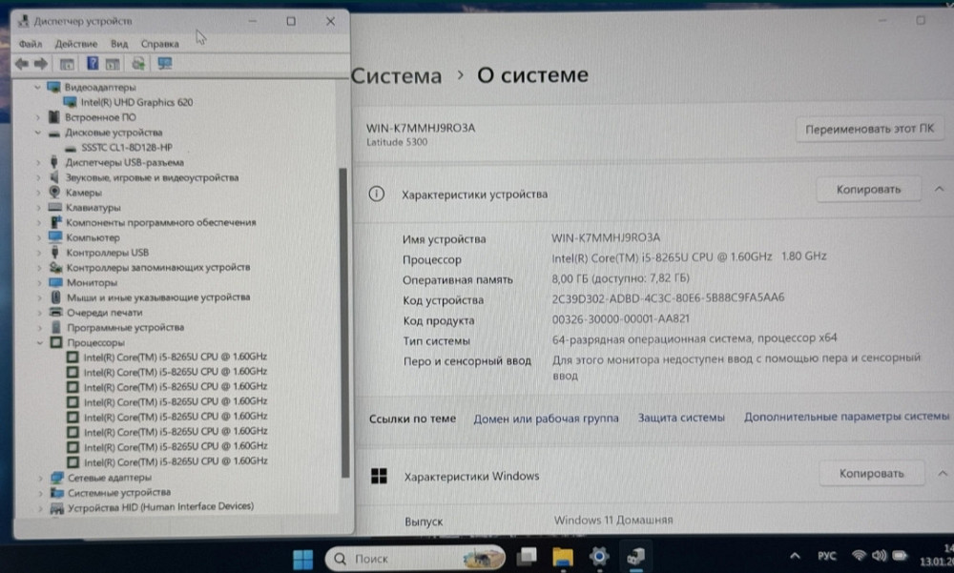The width and height of the screenshot is (954, 573).
Task: Open Help using the question mark toolbar icon
Action: [93, 64]
